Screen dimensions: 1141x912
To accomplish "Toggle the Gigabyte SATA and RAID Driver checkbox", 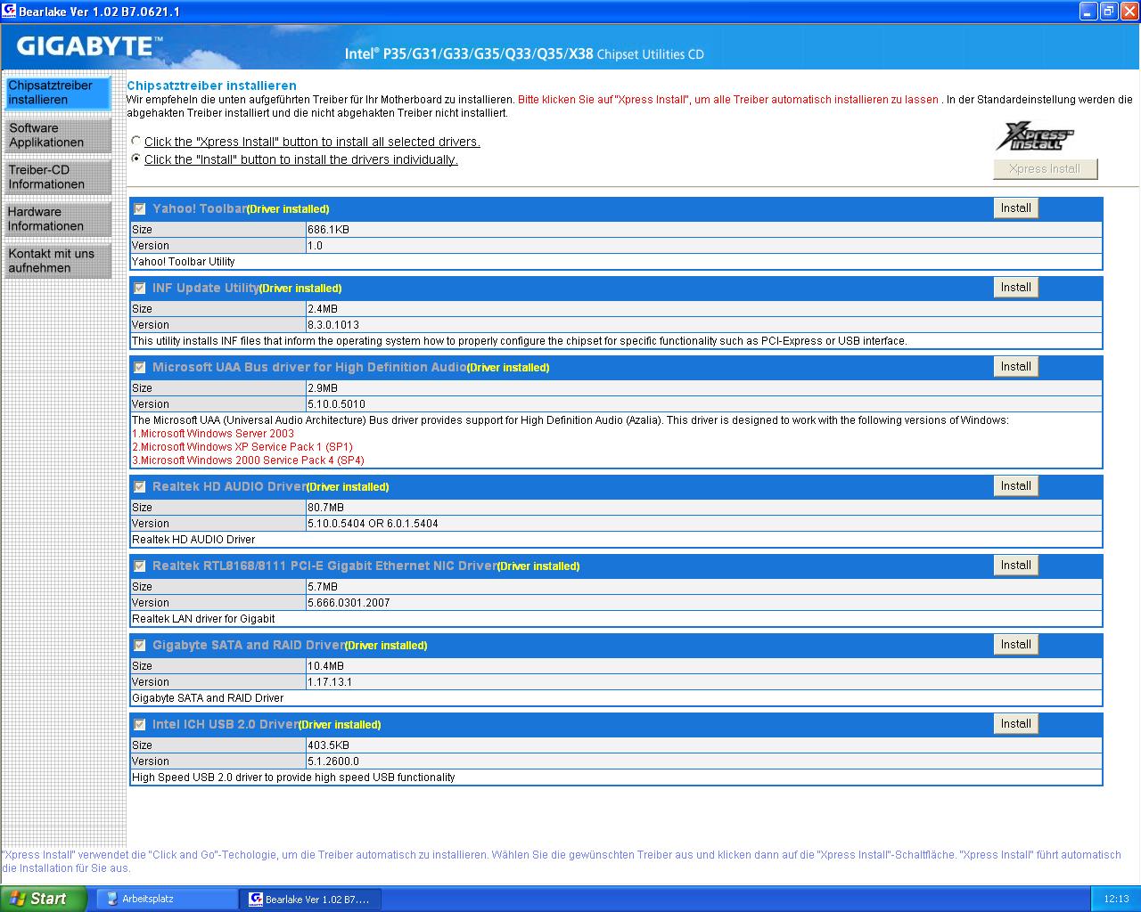I will pos(140,646).
